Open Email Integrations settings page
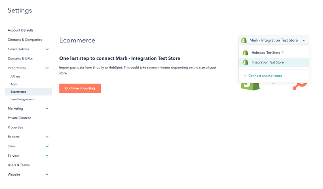 point(22,99)
